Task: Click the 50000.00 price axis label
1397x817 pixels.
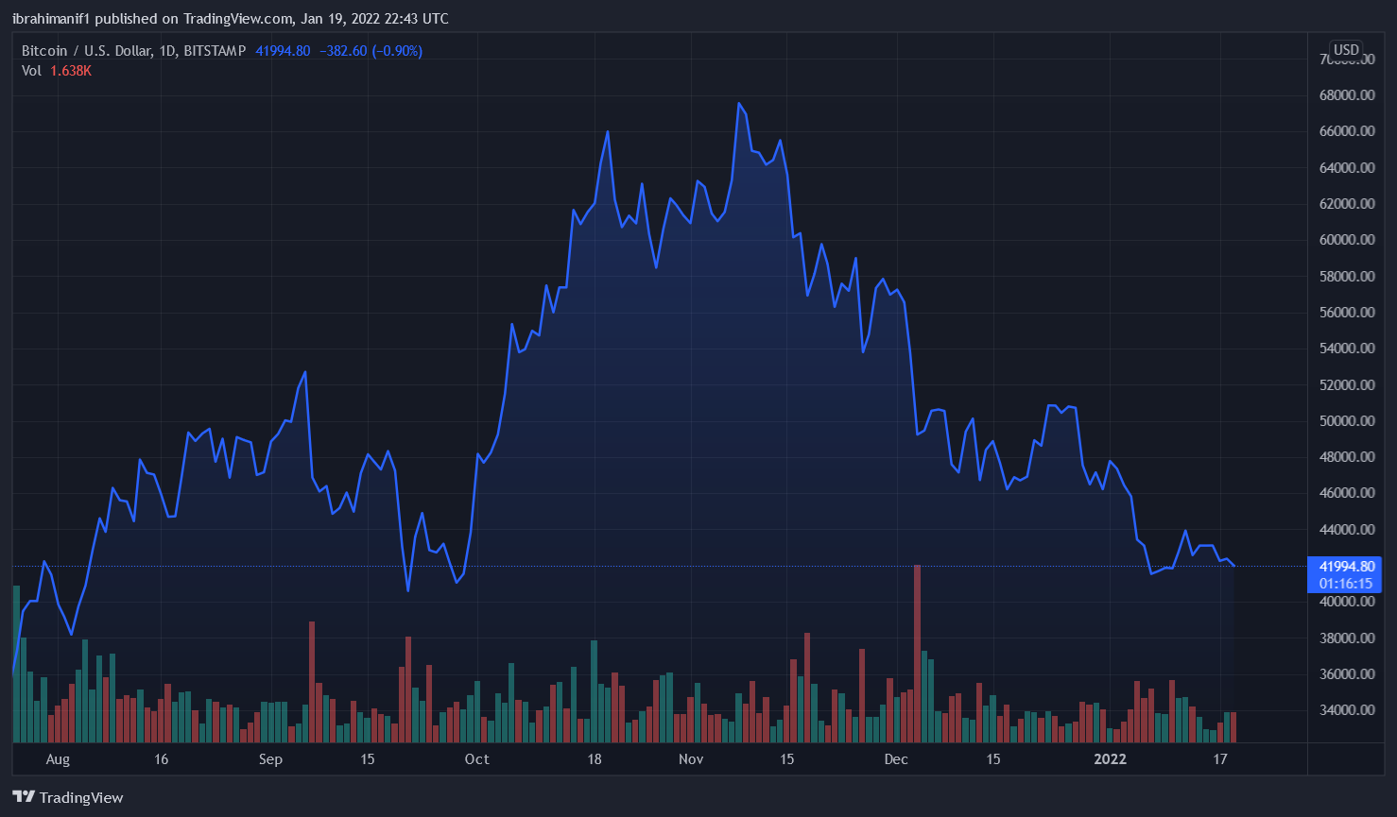Action: (1346, 421)
